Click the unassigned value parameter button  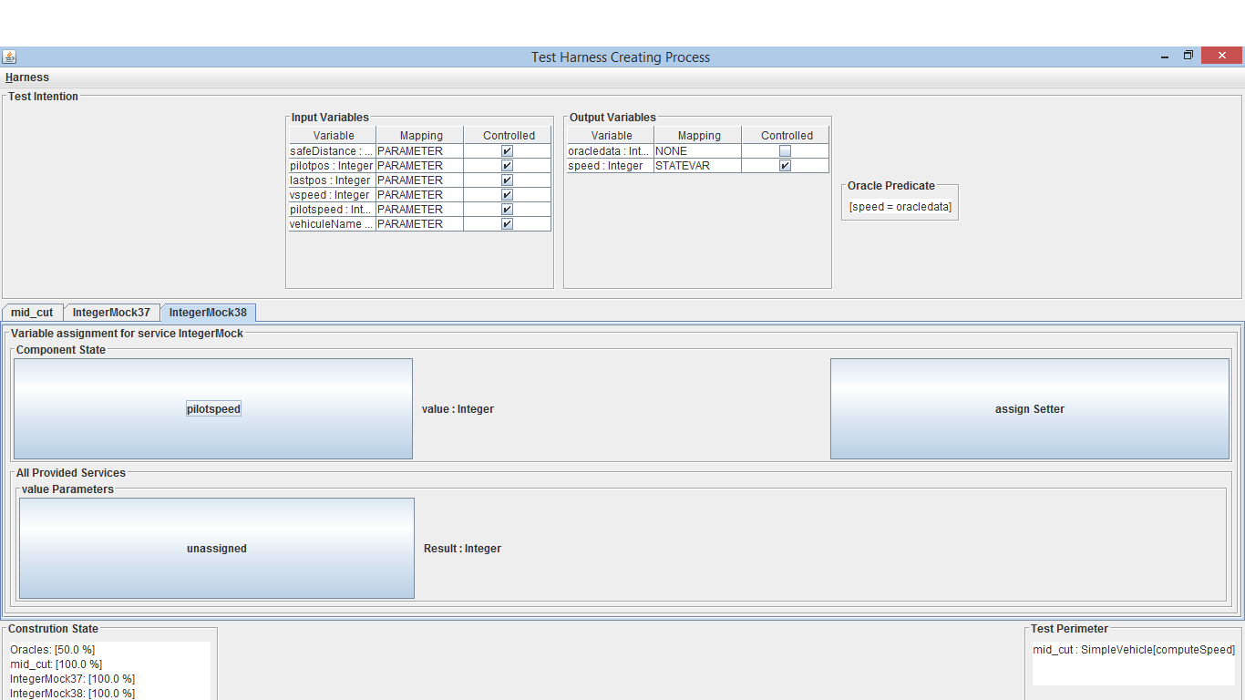[217, 549]
